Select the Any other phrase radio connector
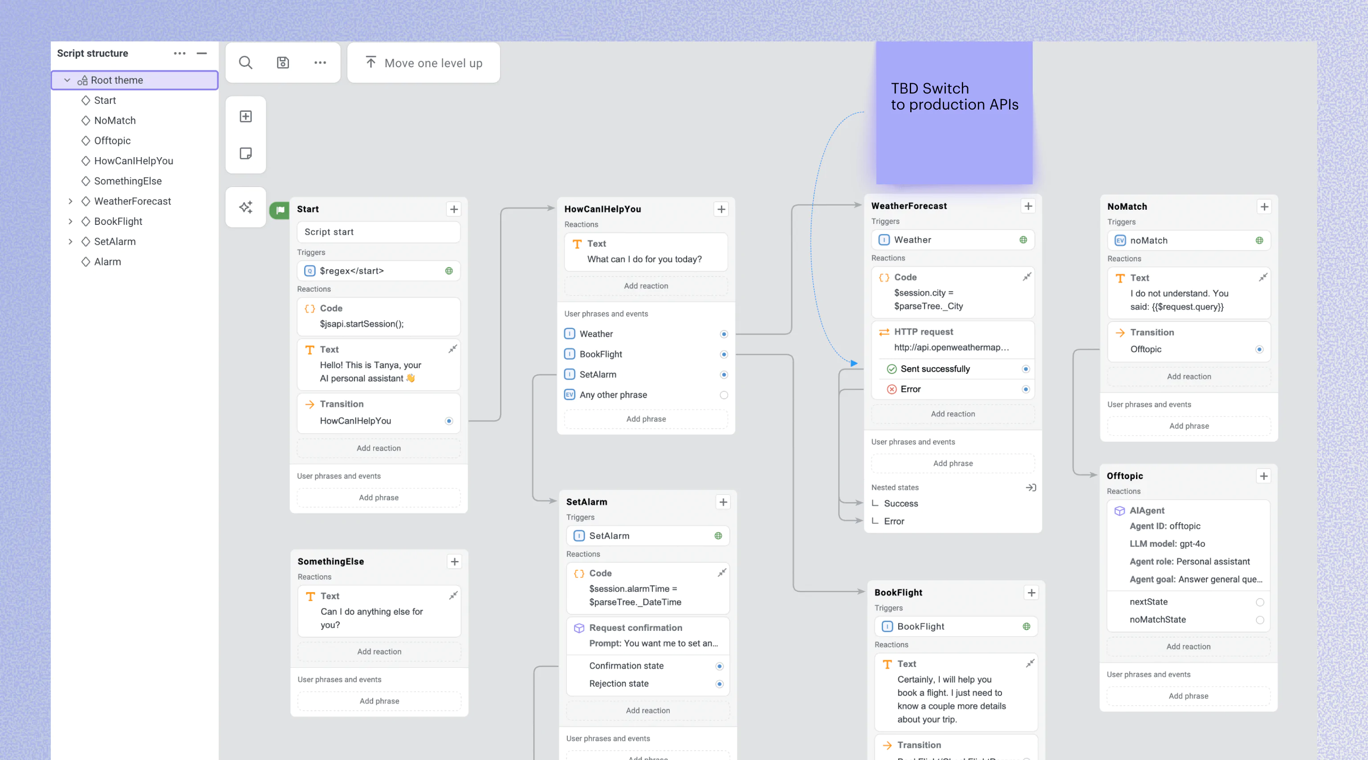Viewport: 1368px width, 760px height. [x=724, y=395]
